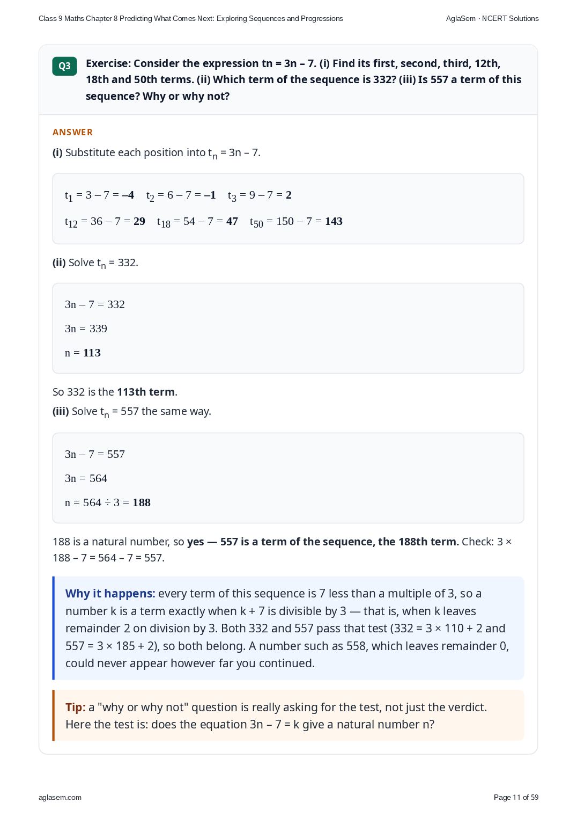Click the bold result n = 113
Image resolution: width=577 pixels, height=817 pixels.
(x=83, y=353)
